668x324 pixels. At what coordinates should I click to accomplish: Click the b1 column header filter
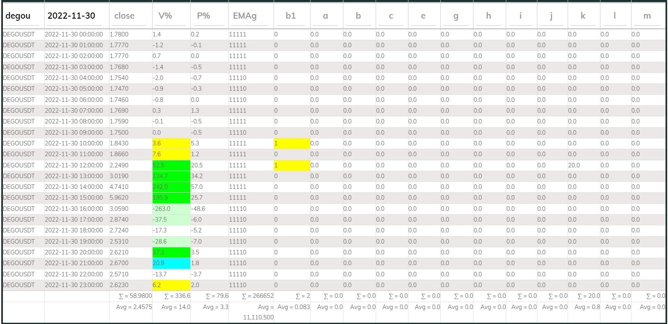(x=291, y=16)
